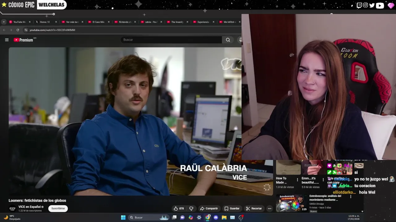Open the VICE en Español channel avatar
The width and height of the screenshot is (396, 222).
point(12,208)
